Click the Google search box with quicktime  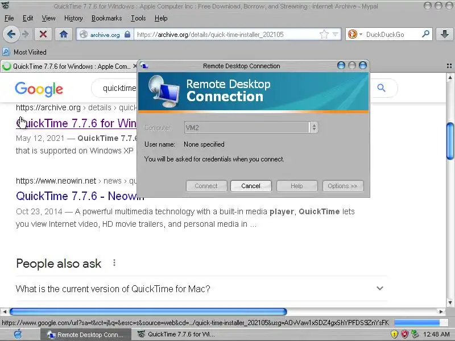click(x=119, y=88)
